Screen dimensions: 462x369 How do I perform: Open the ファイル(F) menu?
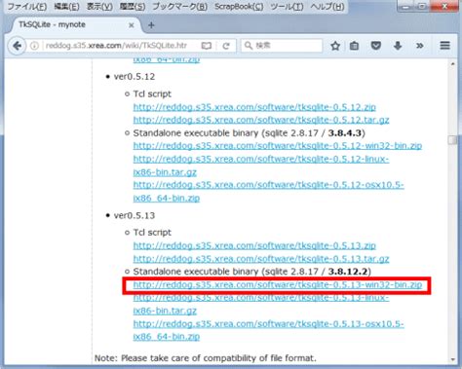click(x=27, y=7)
